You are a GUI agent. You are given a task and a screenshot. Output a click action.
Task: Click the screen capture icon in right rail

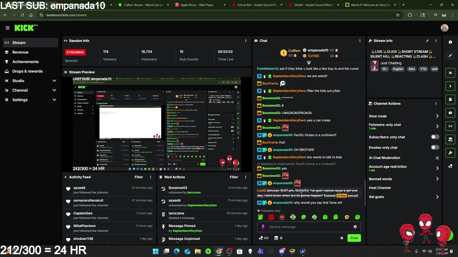point(450,73)
